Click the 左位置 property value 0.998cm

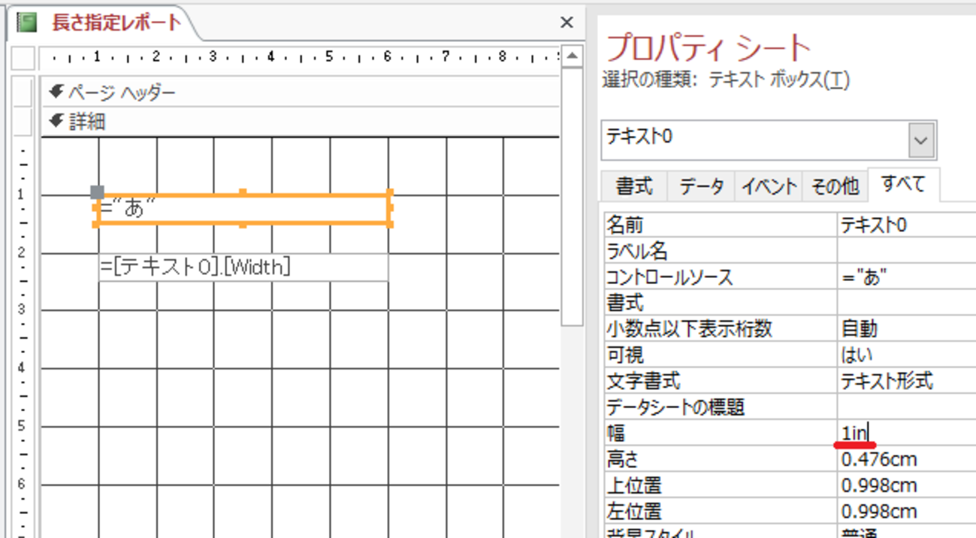pyautogui.click(x=906, y=511)
